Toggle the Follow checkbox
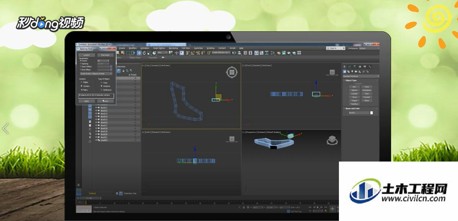 82,90
